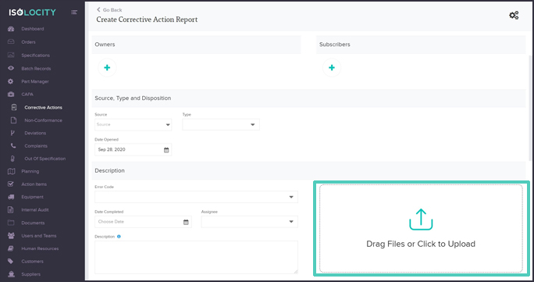Open Planning in the sidebar
Viewport: 534px width, 282px height.
click(x=30, y=171)
